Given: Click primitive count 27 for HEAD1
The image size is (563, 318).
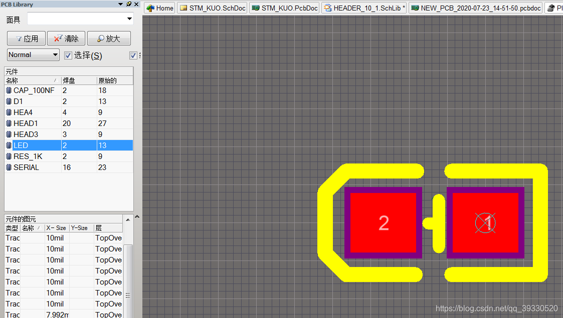Looking at the screenshot, I should click(x=102, y=123).
